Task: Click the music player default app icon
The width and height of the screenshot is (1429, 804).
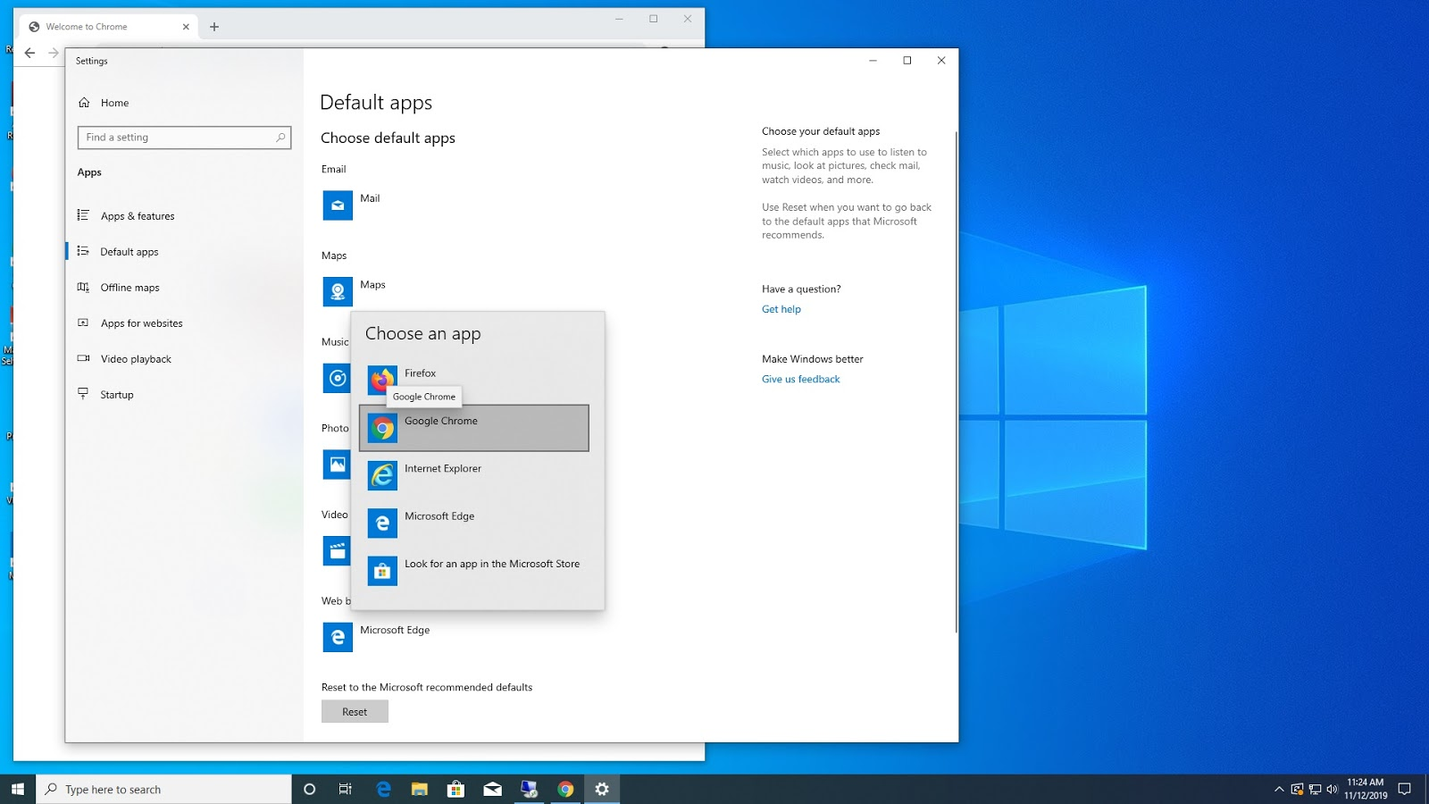Action: pyautogui.click(x=337, y=378)
